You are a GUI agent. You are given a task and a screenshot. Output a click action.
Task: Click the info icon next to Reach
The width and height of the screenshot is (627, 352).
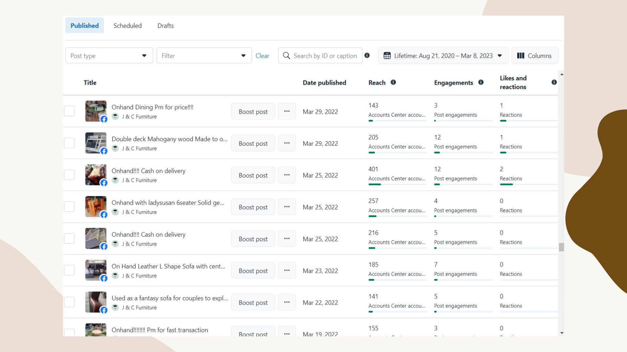(393, 82)
